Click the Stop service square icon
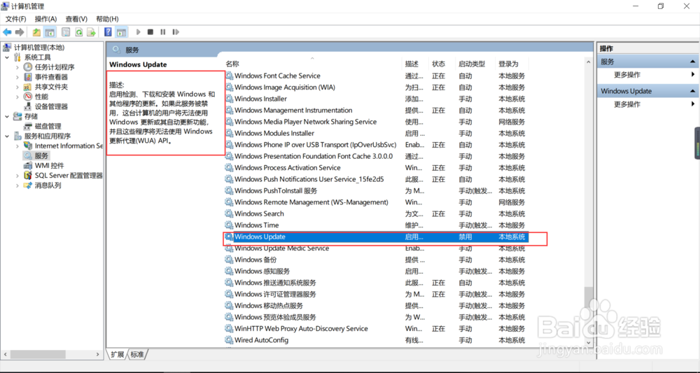 click(x=150, y=32)
